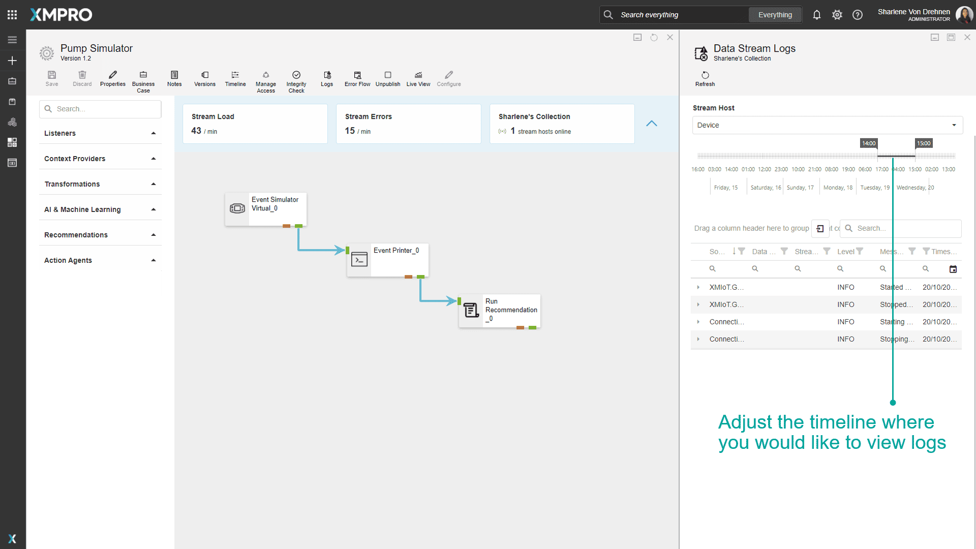The height and width of the screenshot is (549, 976).
Task: Click the Refresh button in Data Stream Logs
Action: [x=705, y=79]
